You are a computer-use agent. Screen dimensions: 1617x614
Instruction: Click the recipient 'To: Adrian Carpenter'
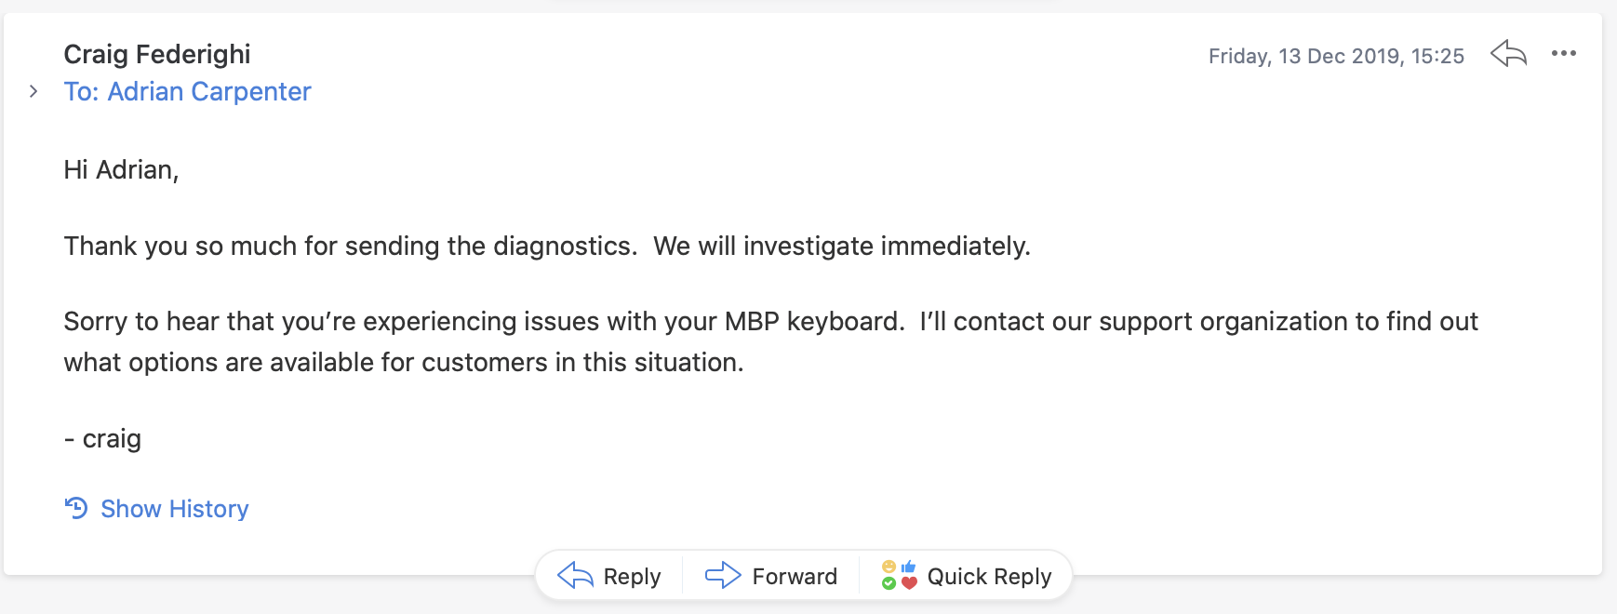[x=187, y=91]
